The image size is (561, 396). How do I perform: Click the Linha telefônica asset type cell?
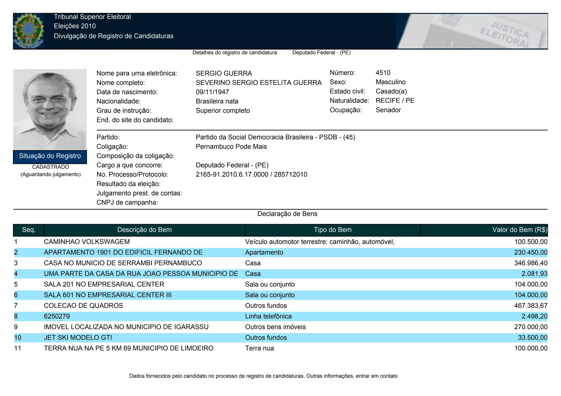268,316
